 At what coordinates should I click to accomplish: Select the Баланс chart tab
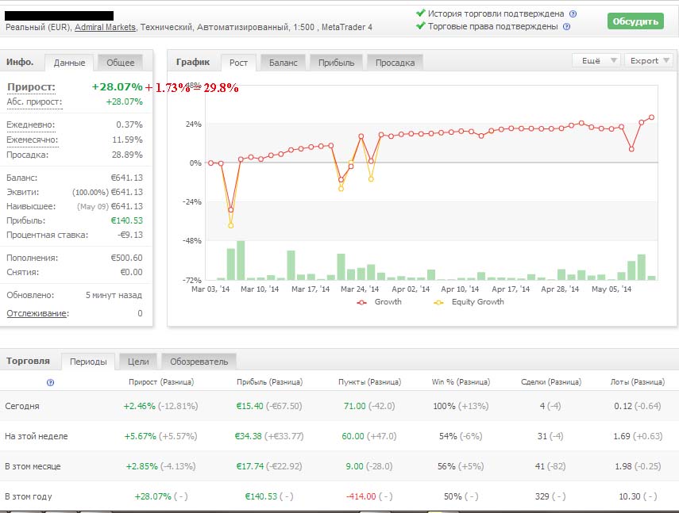tap(284, 63)
